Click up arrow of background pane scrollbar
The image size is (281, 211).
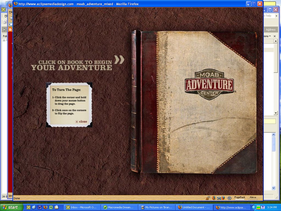pyautogui.click(x=276, y=41)
